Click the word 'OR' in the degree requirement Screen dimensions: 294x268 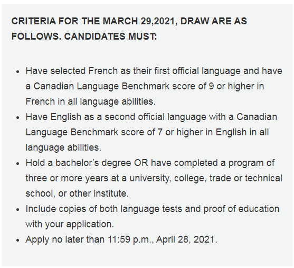(141, 163)
